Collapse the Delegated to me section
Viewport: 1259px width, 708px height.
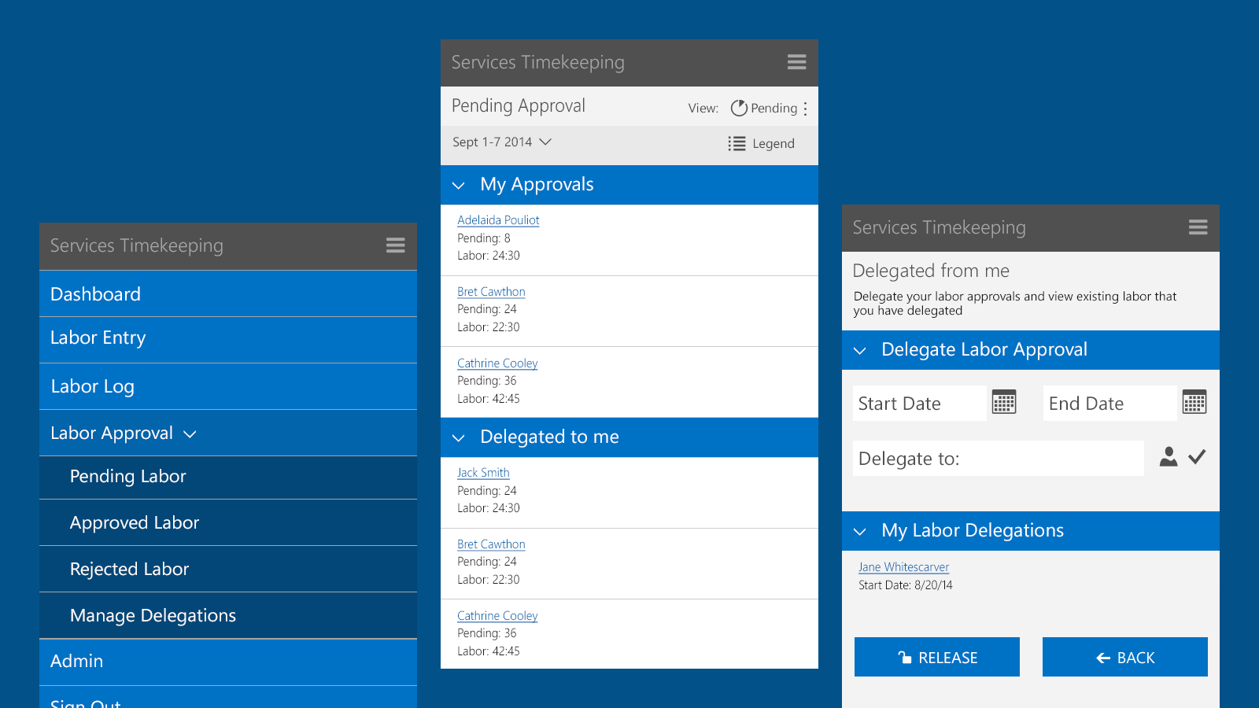[459, 438]
